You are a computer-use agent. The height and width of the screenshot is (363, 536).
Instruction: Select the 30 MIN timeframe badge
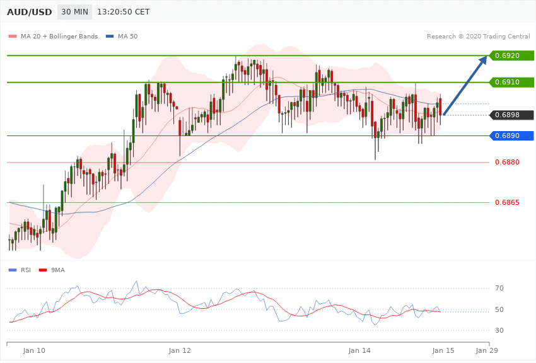(74, 12)
